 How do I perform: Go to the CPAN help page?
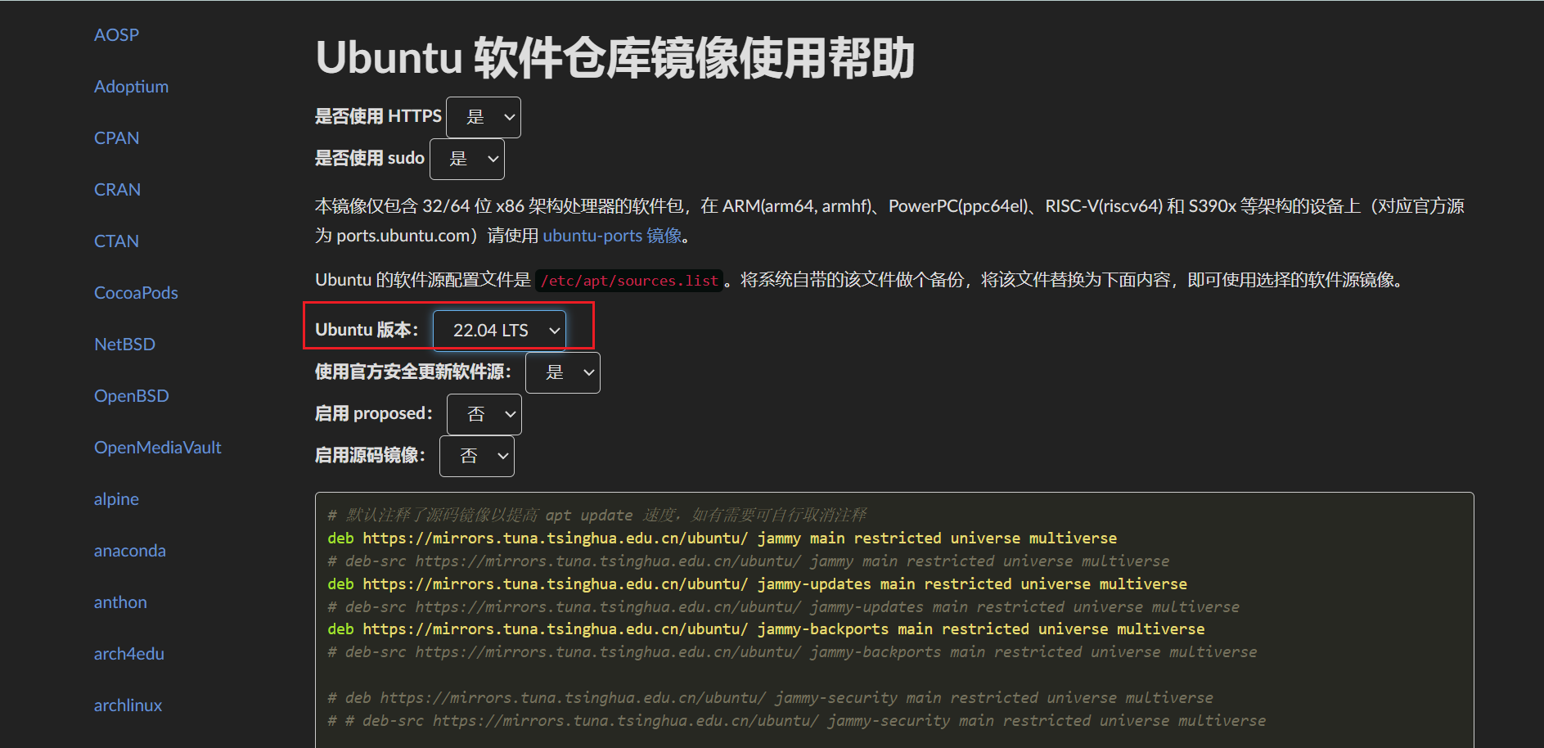[x=116, y=138]
